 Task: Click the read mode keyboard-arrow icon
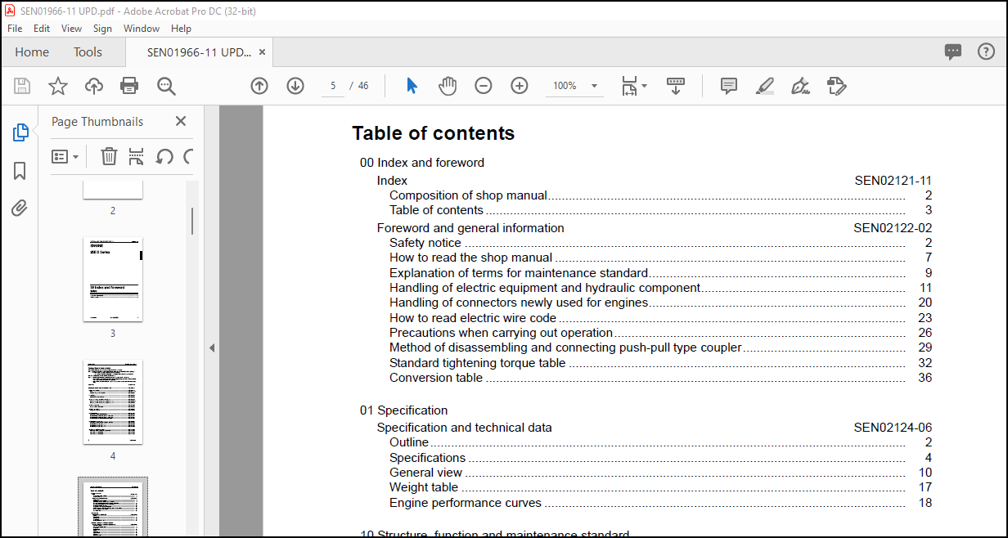click(676, 86)
